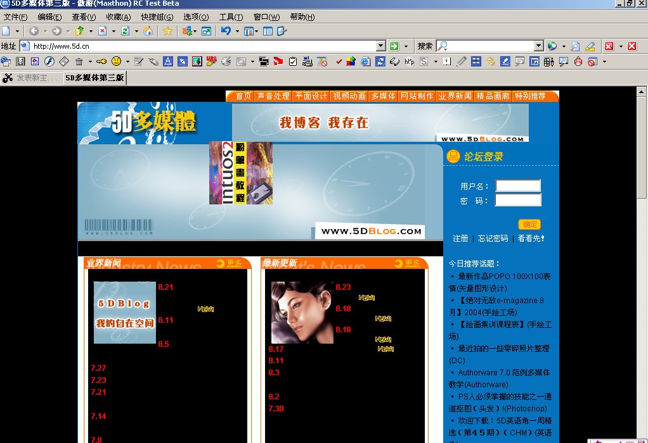
Task: Open the dropdown next to the smiley icon
Action: click(127, 62)
